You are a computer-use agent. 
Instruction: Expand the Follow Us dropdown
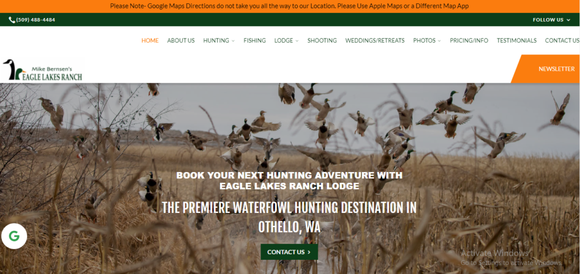coord(552,20)
